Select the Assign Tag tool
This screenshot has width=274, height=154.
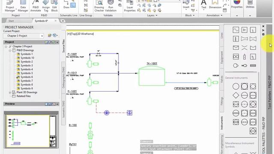coord(46,6)
